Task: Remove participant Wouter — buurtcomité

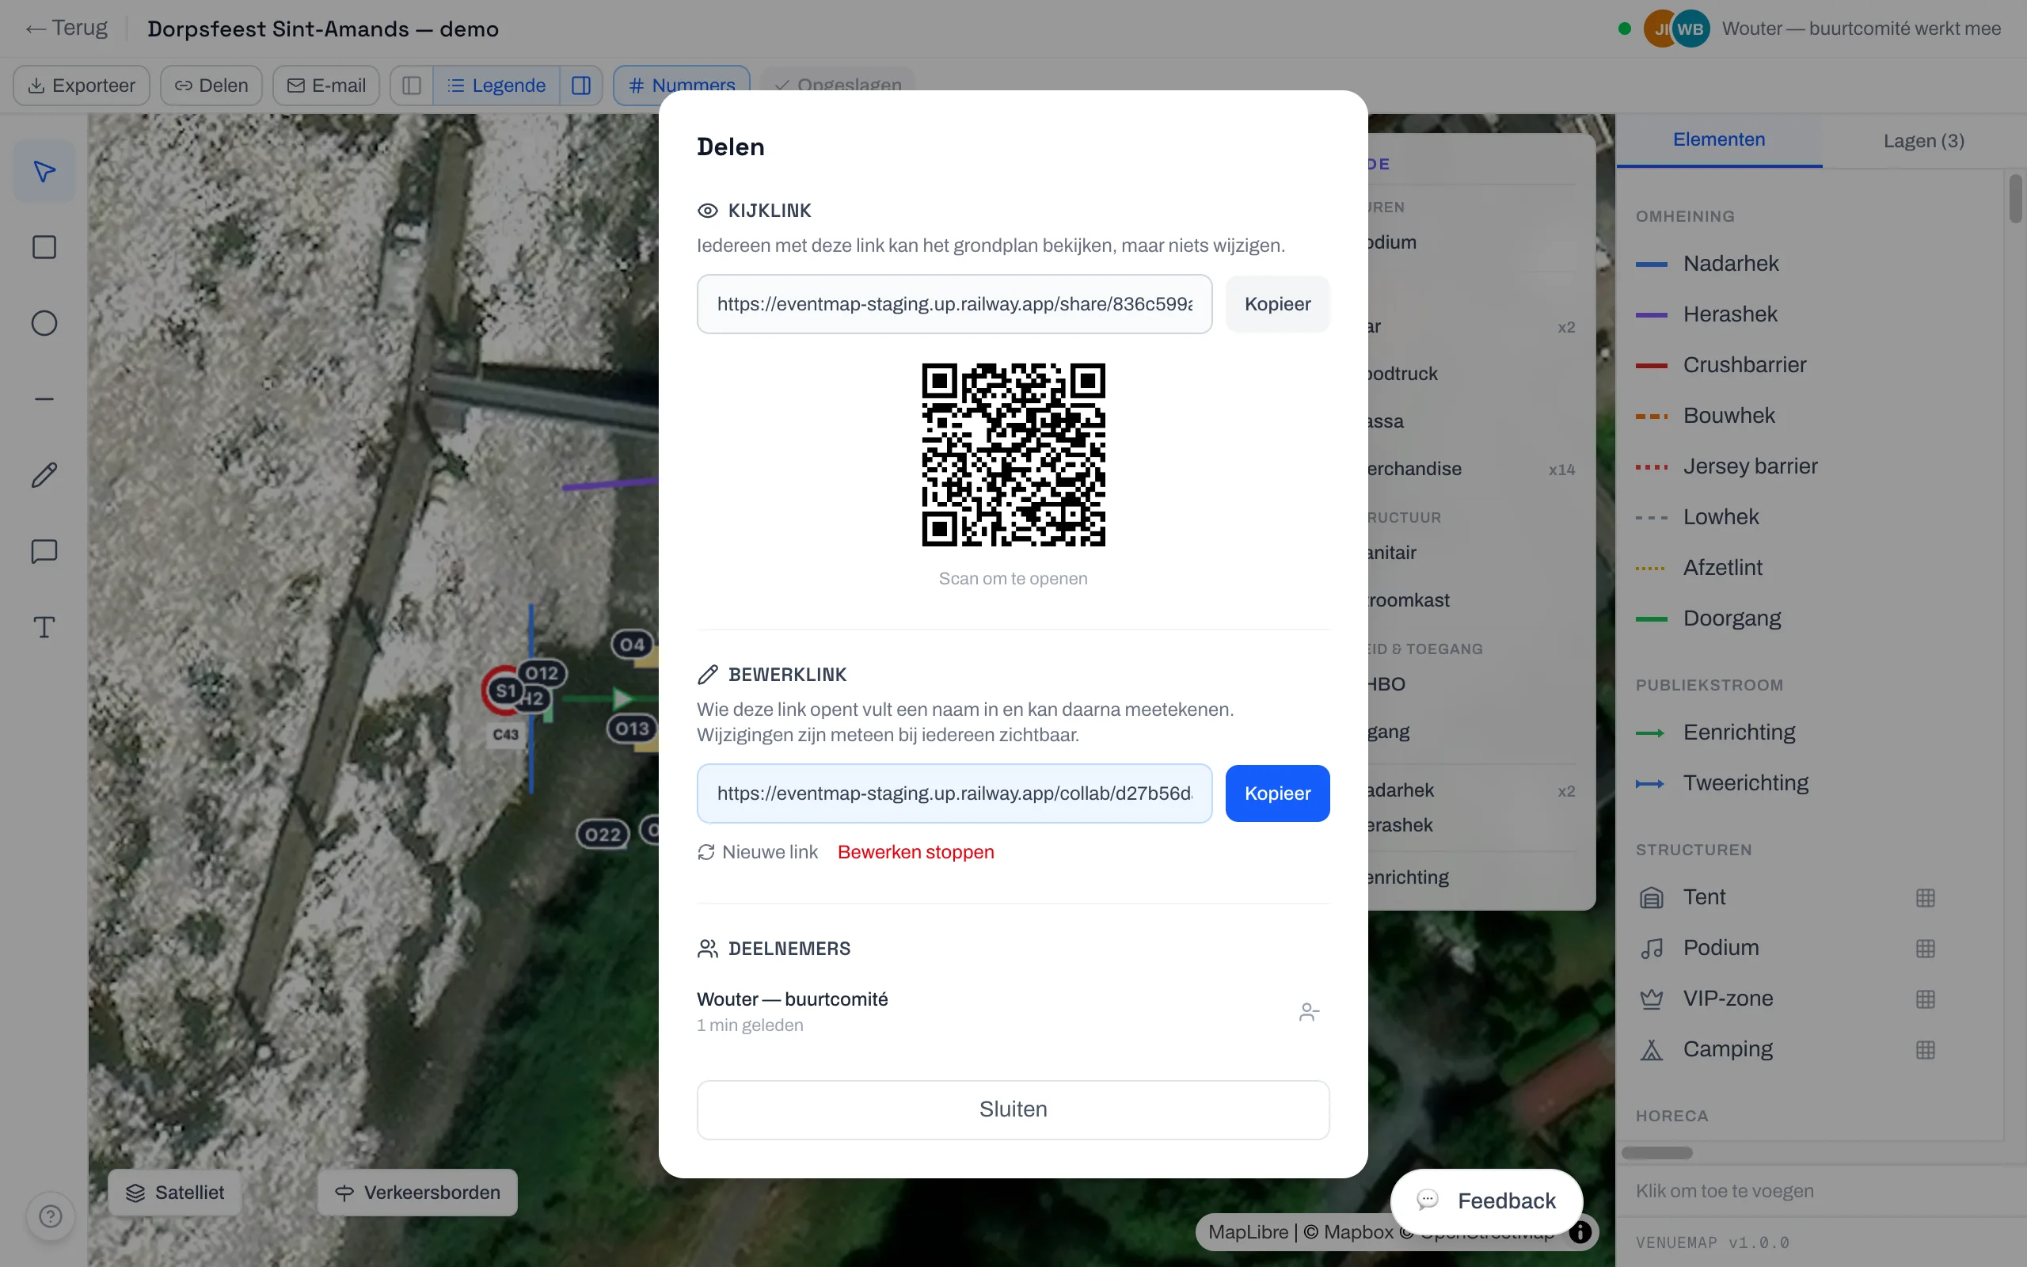Action: [x=1309, y=1012]
